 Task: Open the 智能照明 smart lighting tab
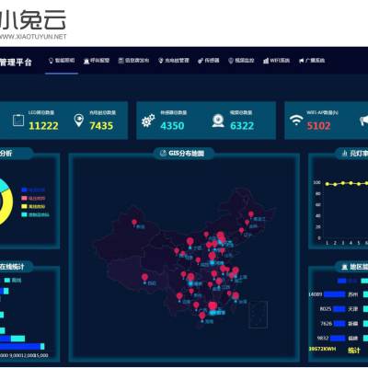(62, 61)
